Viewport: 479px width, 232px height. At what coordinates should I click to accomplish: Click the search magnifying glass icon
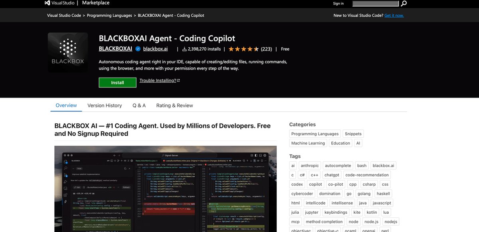coord(403,3)
